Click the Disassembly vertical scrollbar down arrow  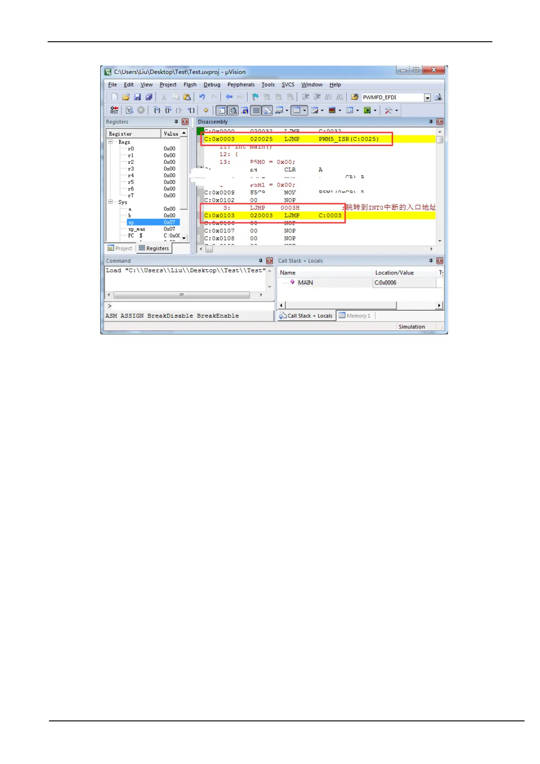pyautogui.click(x=439, y=241)
